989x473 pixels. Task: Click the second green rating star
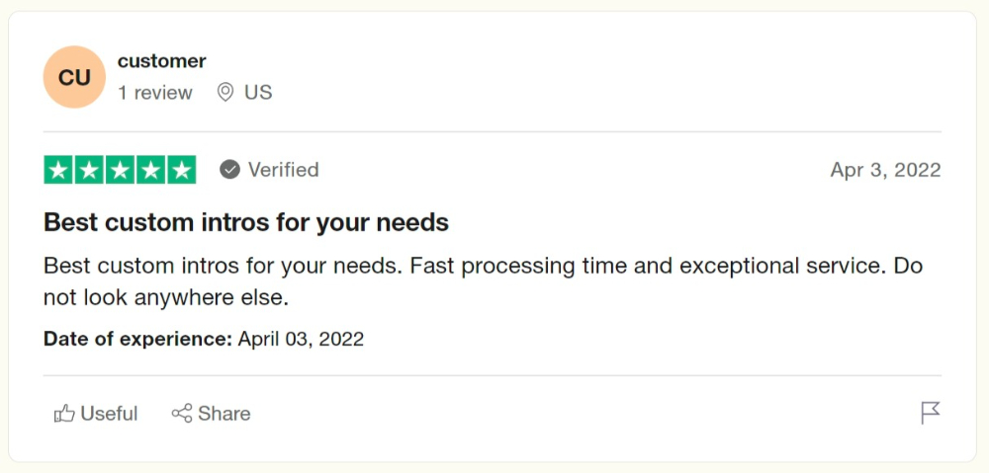click(89, 170)
